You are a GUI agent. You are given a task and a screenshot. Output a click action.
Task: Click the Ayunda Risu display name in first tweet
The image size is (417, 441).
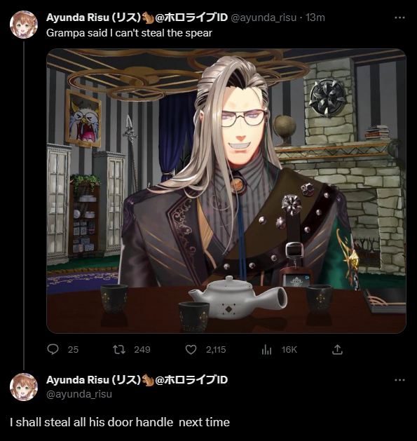click(137, 18)
